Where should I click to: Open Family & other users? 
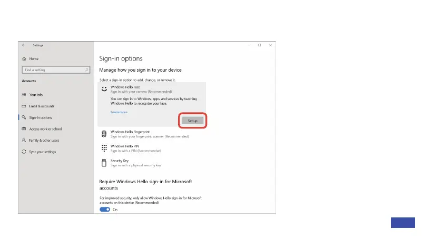point(44,140)
